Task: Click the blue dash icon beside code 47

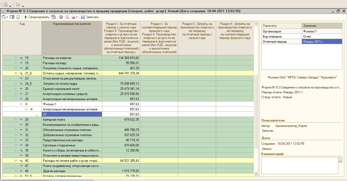Action: click(x=21, y=166)
